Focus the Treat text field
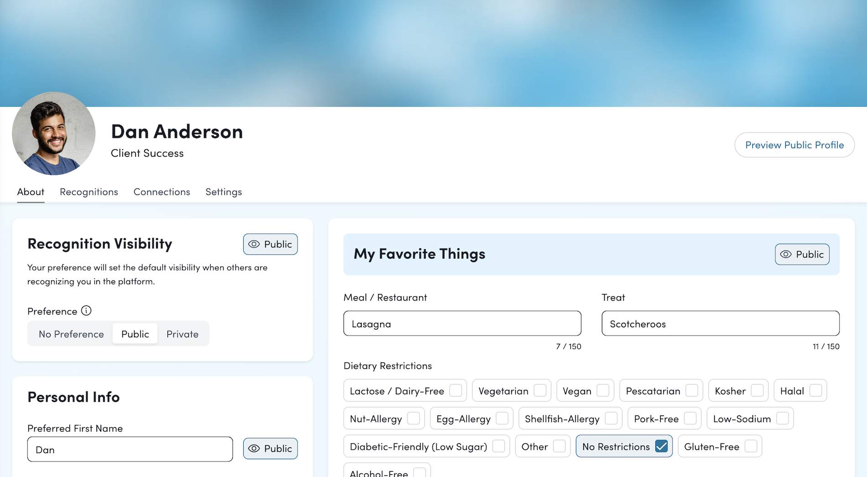 tap(720, 324)
